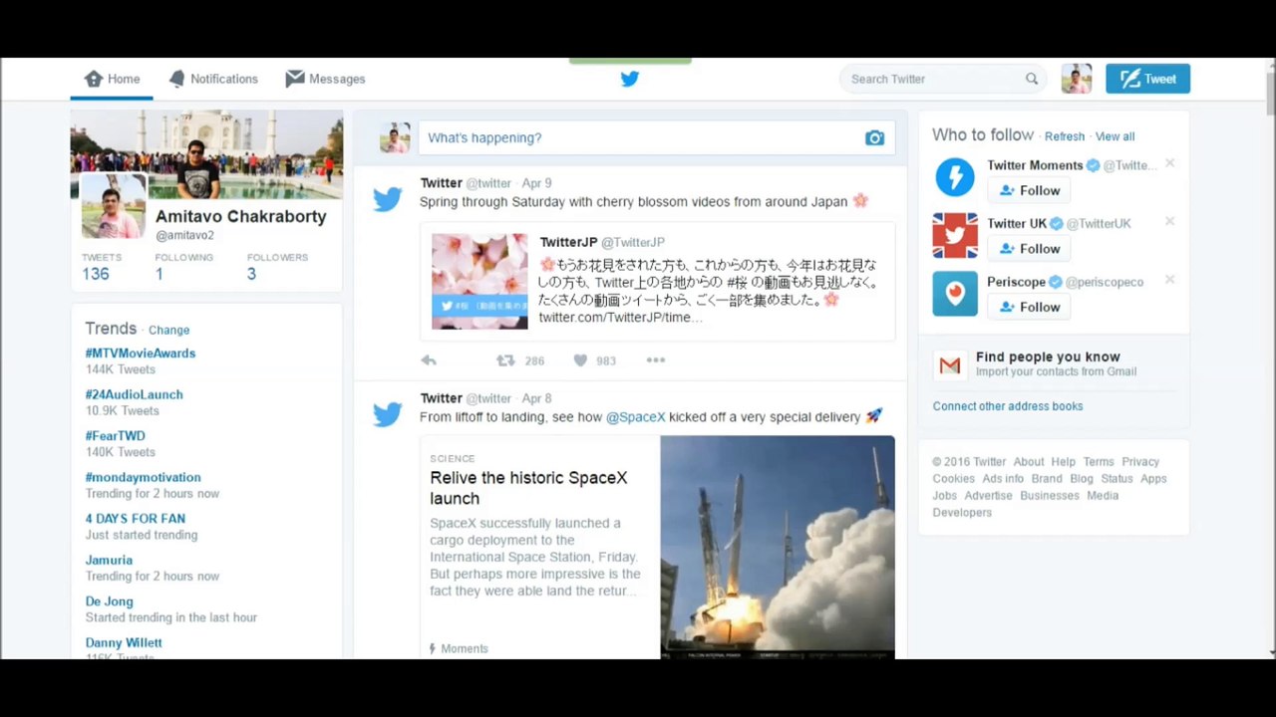The width and height of the screenshot is (1276, 717).
Task: Open #24AudioLaunch trend
Action: (x=135, y=394)
